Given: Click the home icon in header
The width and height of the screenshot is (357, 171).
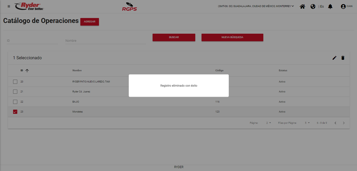Looking at the screenshot, I should (302, 7).
